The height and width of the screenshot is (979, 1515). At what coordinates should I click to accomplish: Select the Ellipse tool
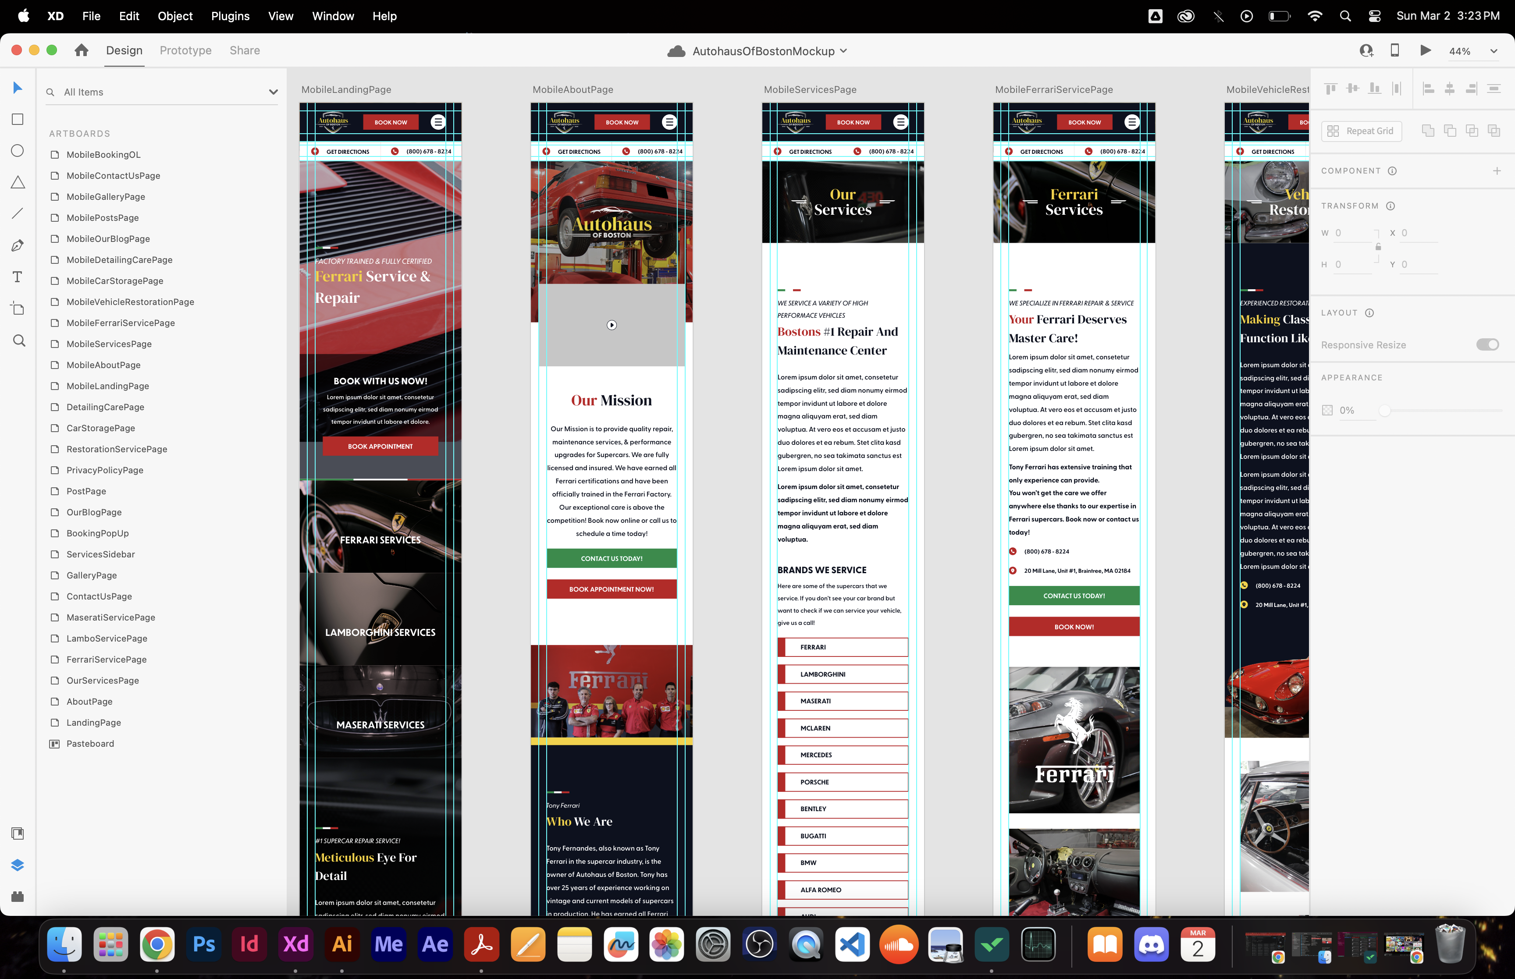click(18, 151)
